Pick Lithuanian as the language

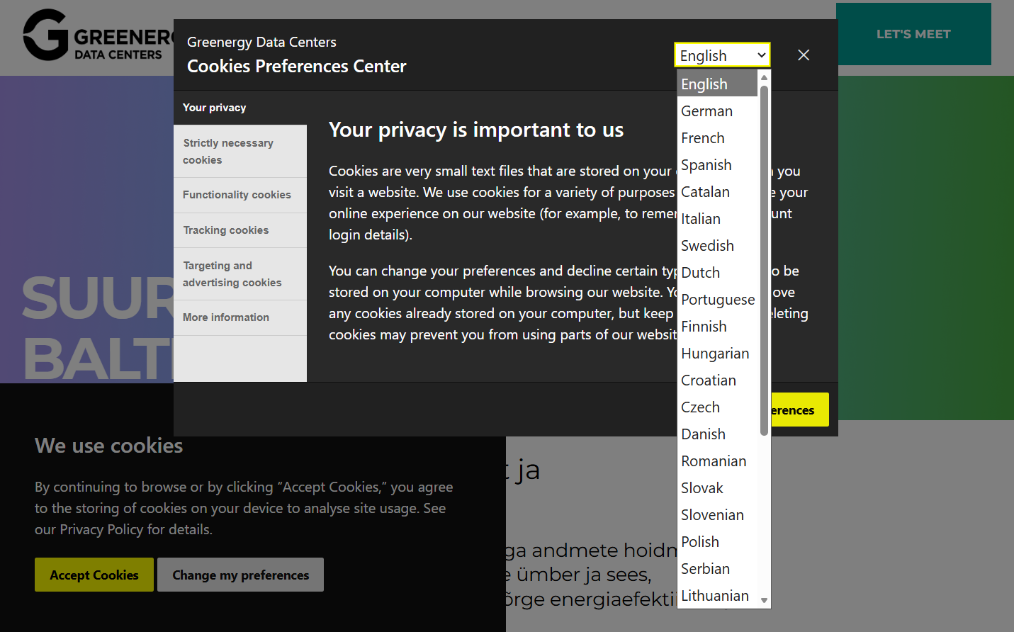[x=718, y=596]
